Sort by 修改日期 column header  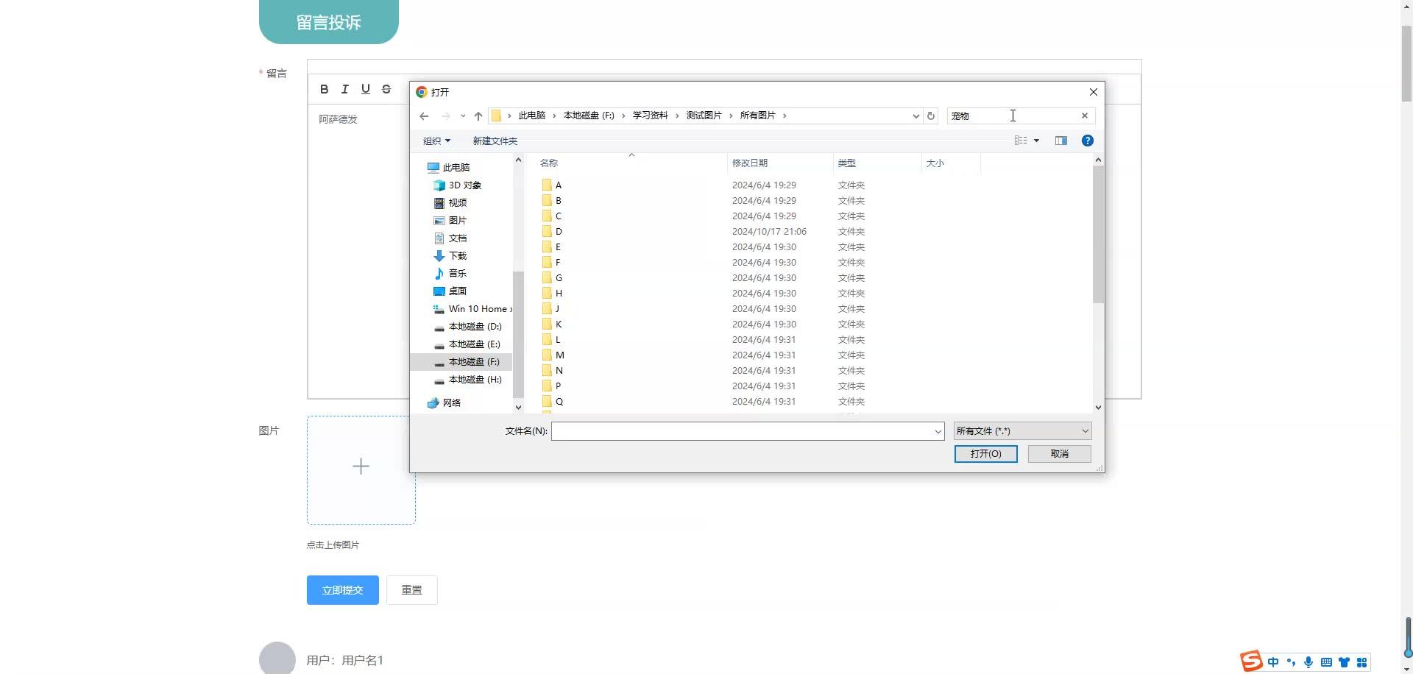pyautogui.click(x=750, y=163)
